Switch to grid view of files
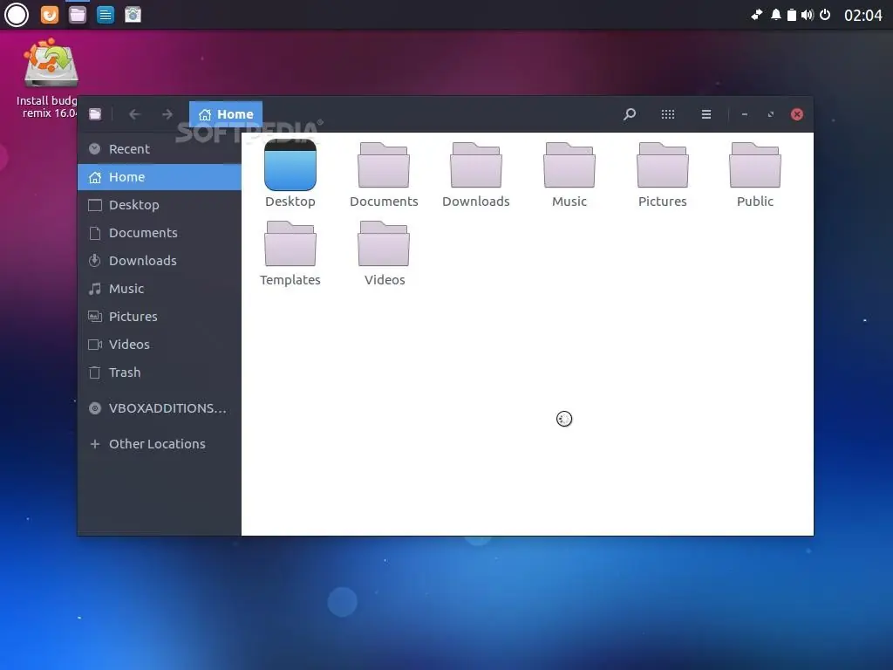893x670 pixels. tap(668, 114)
